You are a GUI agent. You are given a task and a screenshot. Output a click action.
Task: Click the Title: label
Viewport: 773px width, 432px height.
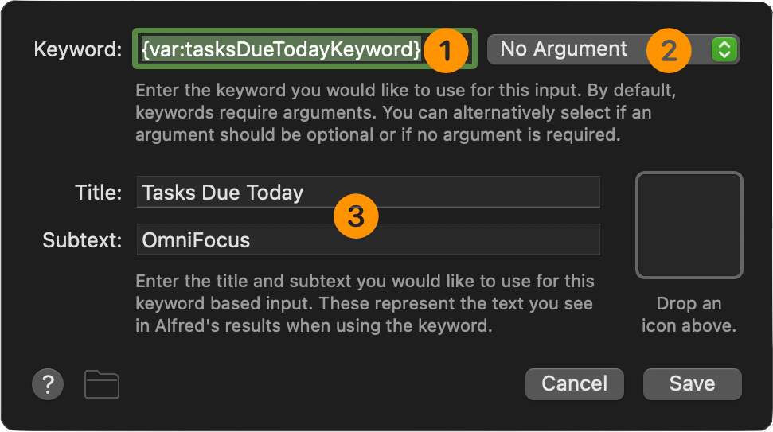coord(98,193)
